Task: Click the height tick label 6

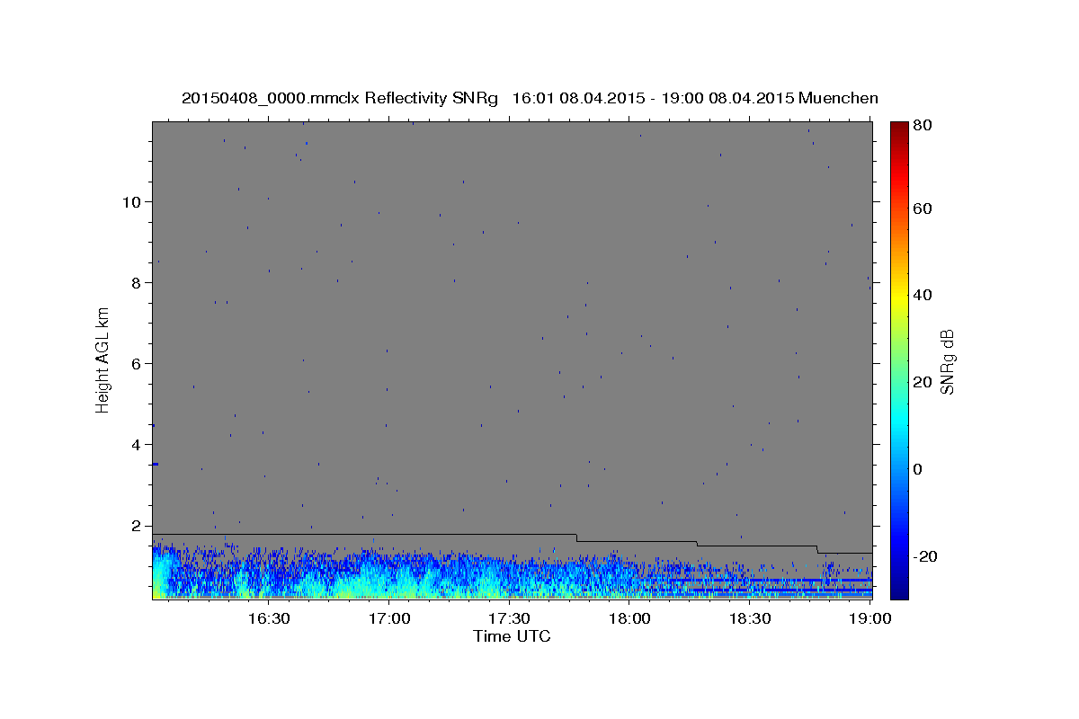Action: (x=134, y=363)
